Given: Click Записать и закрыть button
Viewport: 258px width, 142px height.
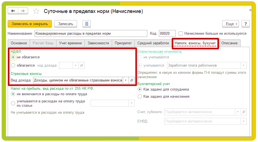Looking at the screenshot, I should [30, 24].
